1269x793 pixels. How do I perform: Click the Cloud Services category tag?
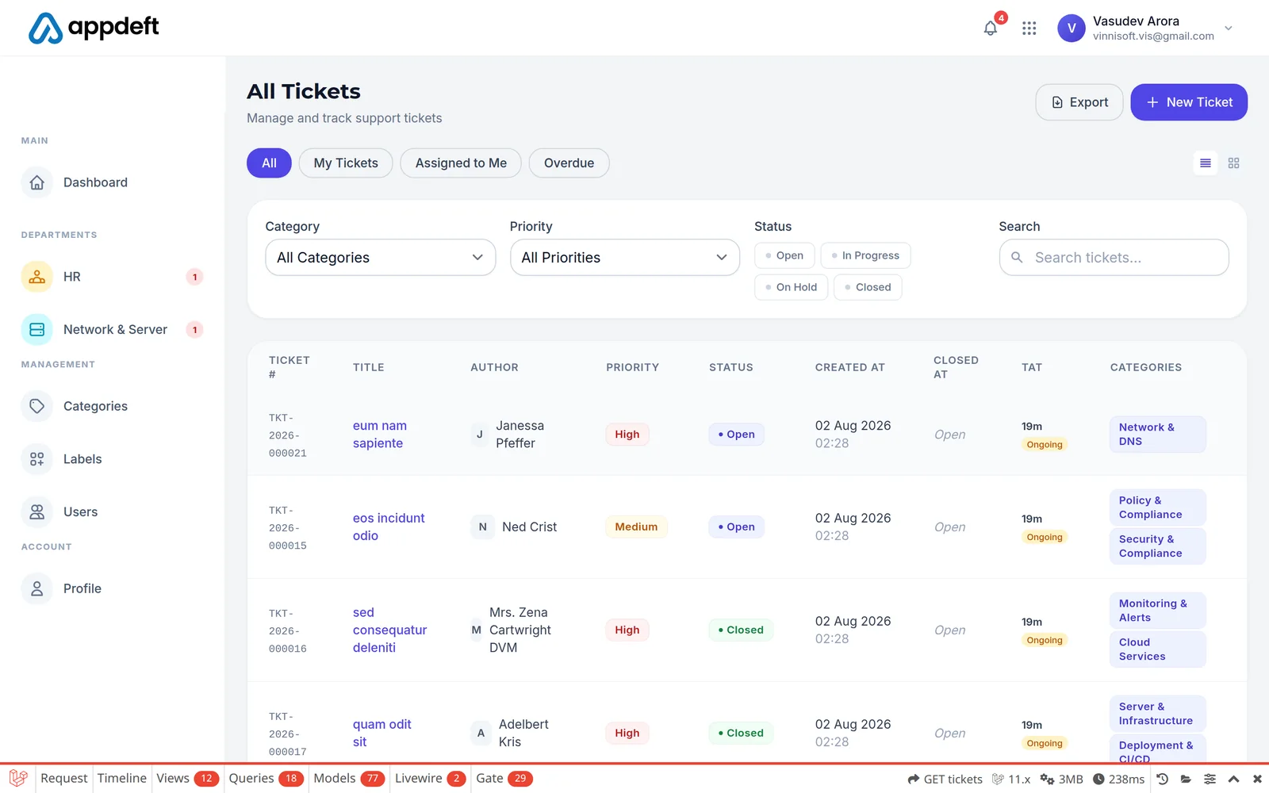tap(1157, 649)
